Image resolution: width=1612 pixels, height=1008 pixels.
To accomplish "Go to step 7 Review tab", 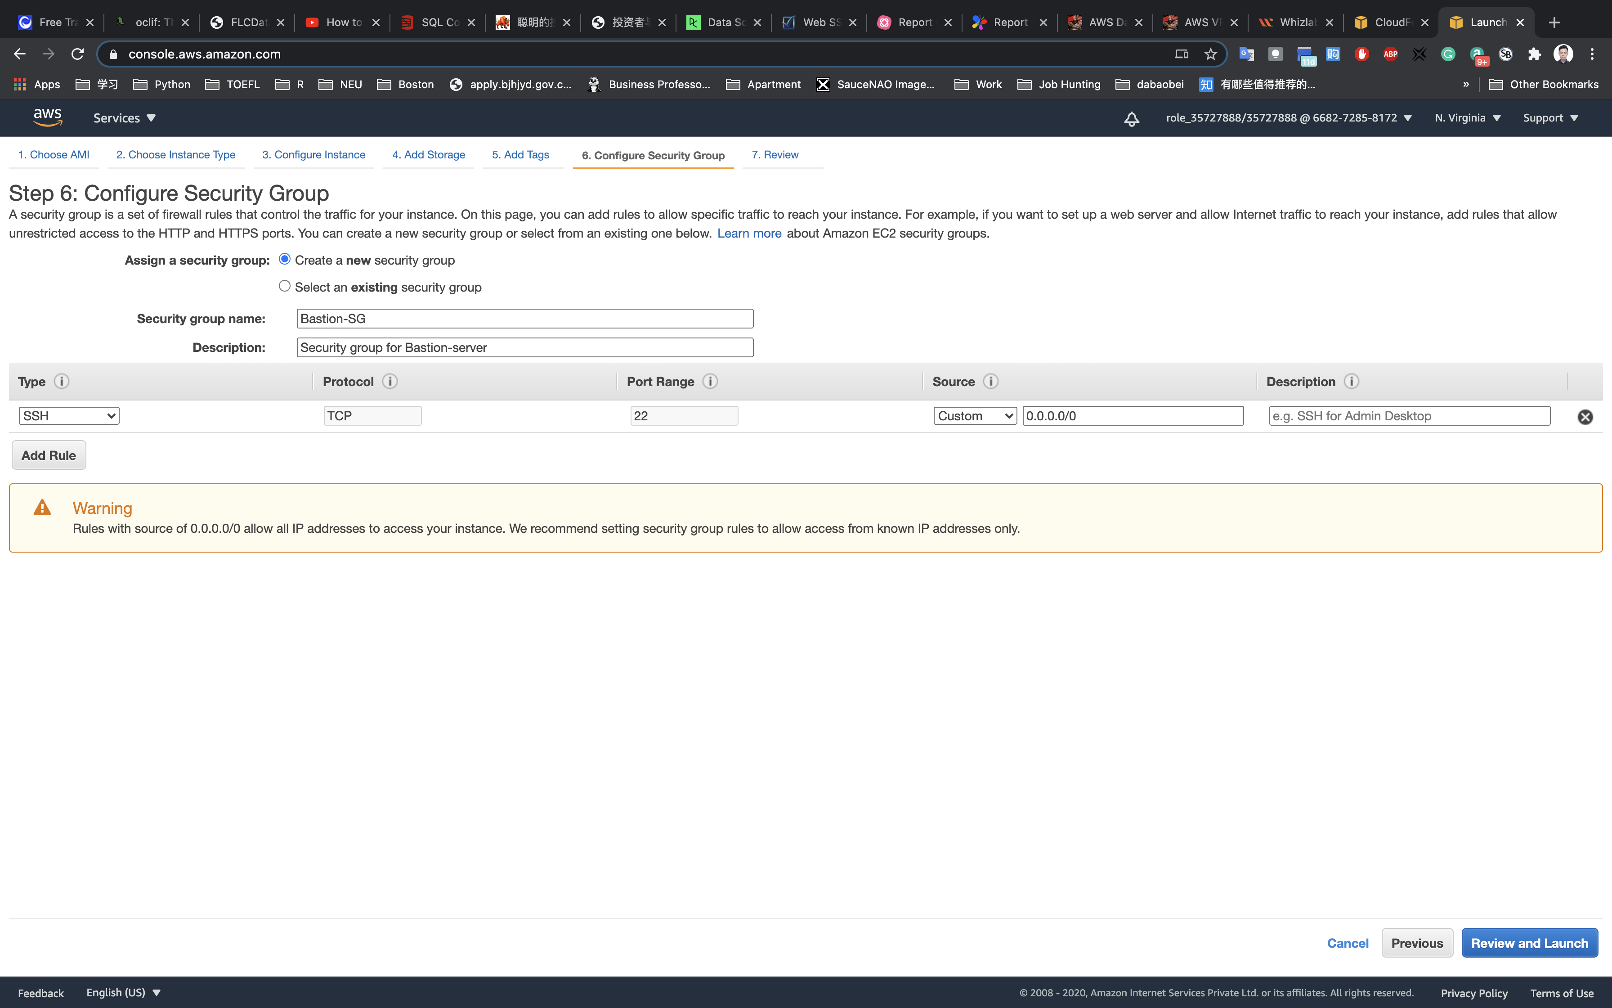I will click(775, 155).
